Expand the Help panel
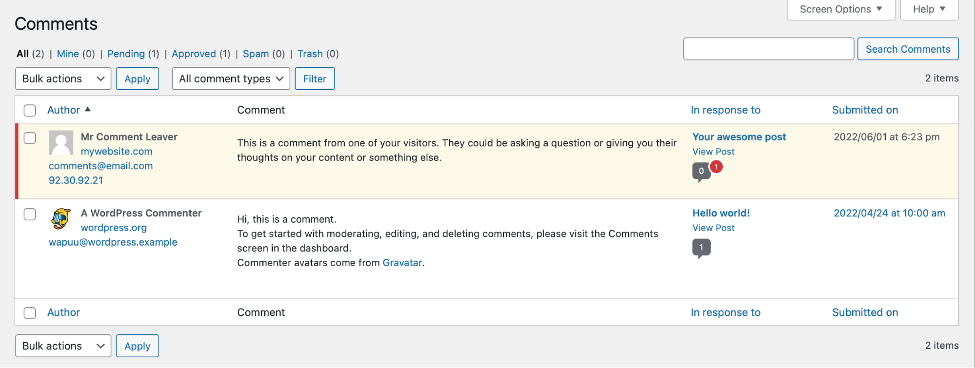Viewport: 975px width, 368px height. point(929,9)
